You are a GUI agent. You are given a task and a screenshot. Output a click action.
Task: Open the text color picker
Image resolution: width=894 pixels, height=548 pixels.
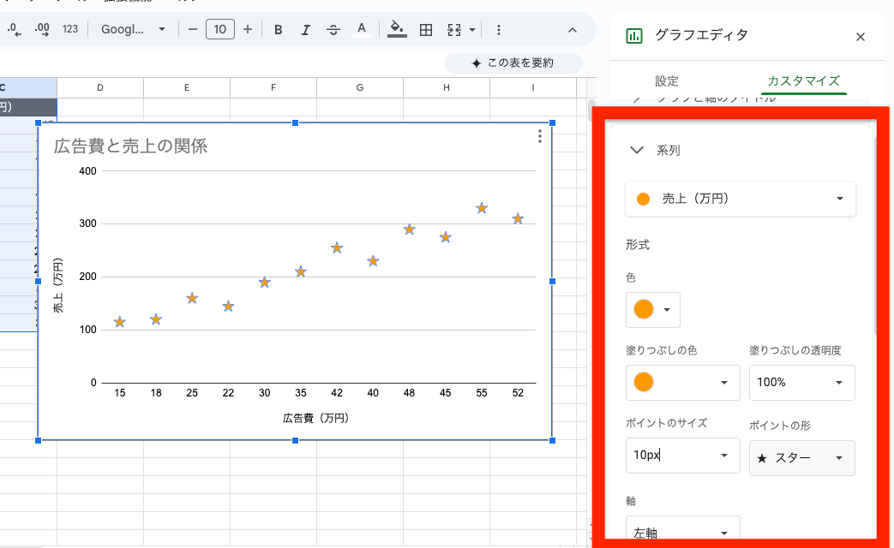coord(362,28)
